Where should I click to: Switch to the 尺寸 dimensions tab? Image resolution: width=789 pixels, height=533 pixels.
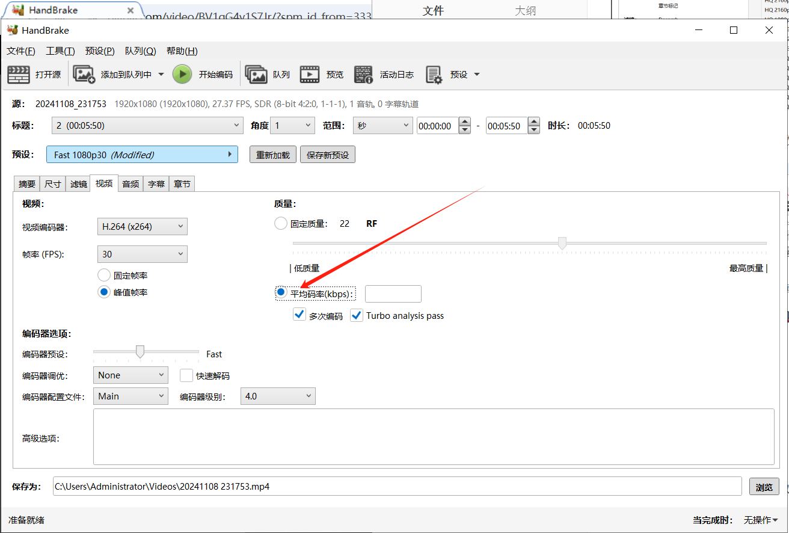click(x=53, y=184)
